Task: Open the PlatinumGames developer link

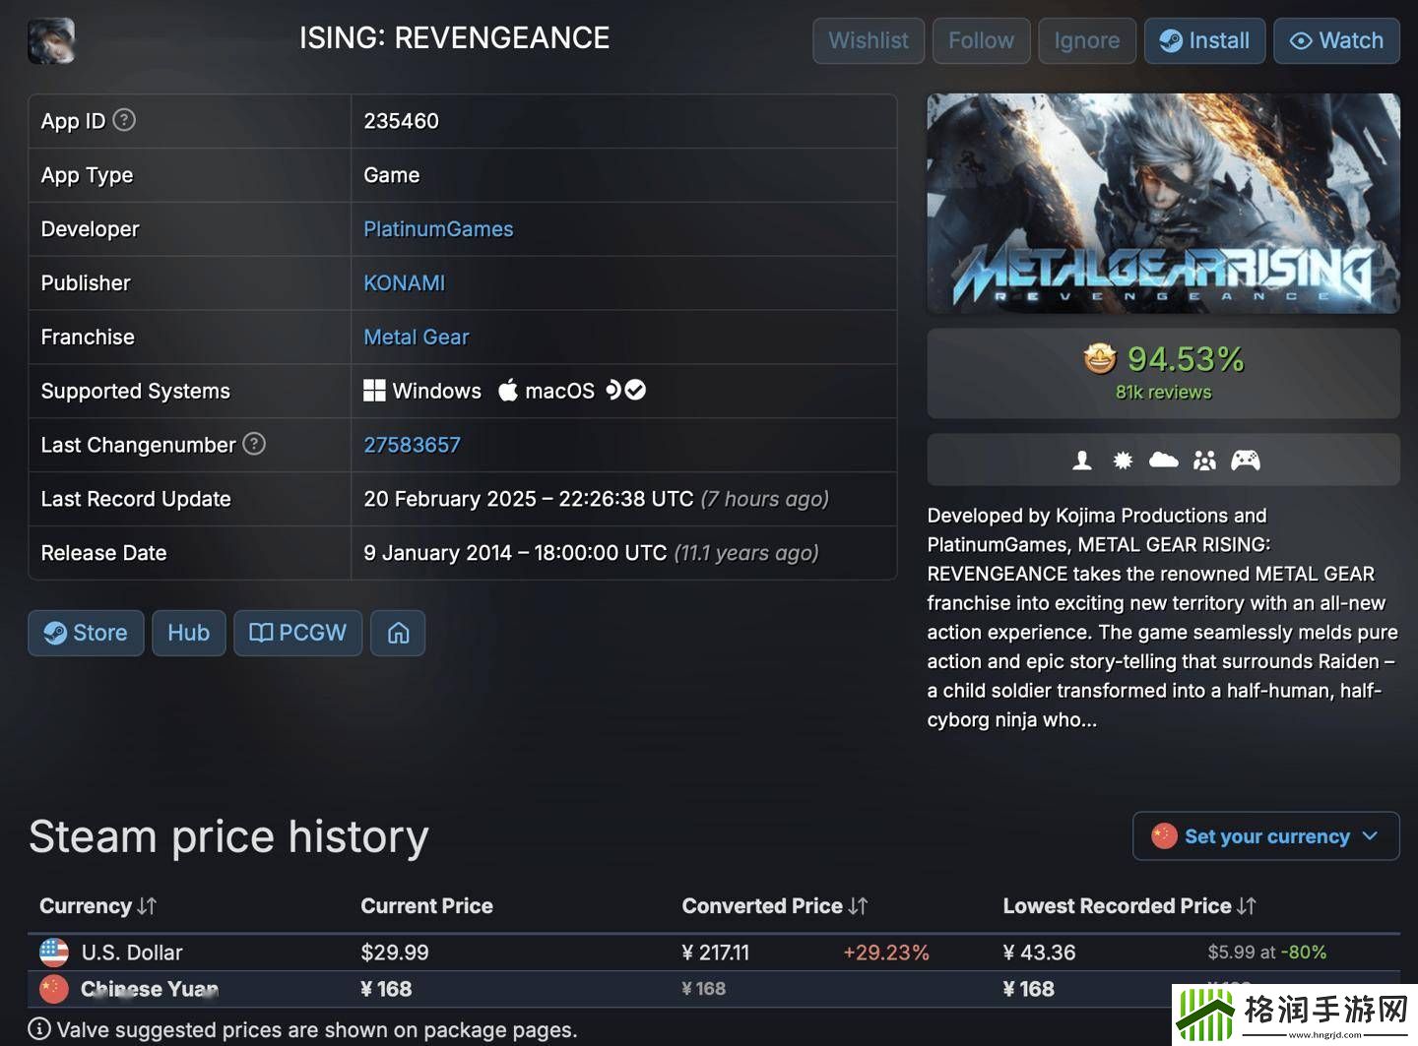Action: 438,229
